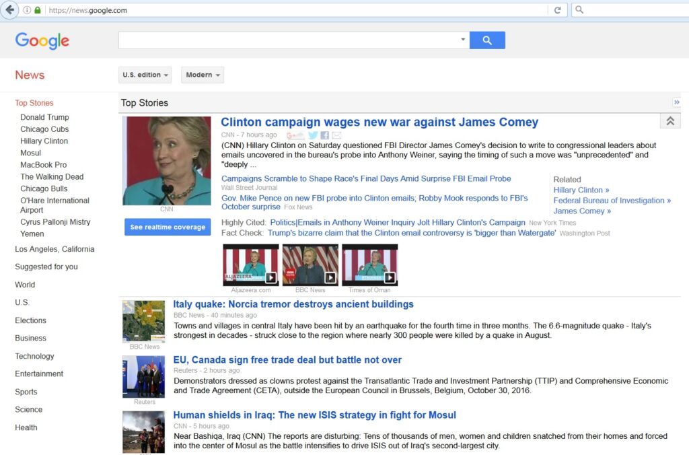Image resolution: width=689 pixels, height=455 pixels.
Task: Switch to the Technology section
Action: (x=34, y=356)
